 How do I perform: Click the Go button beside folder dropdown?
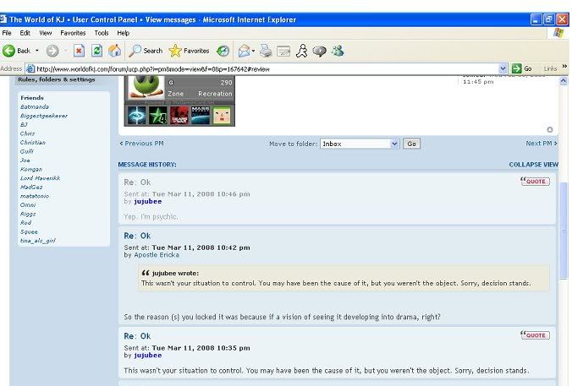[411, 144]
